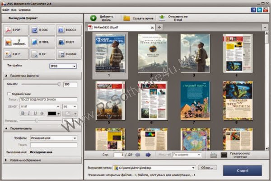271x181 pixels.
Task: Click the page preview icon
Action: pos(224,155)
